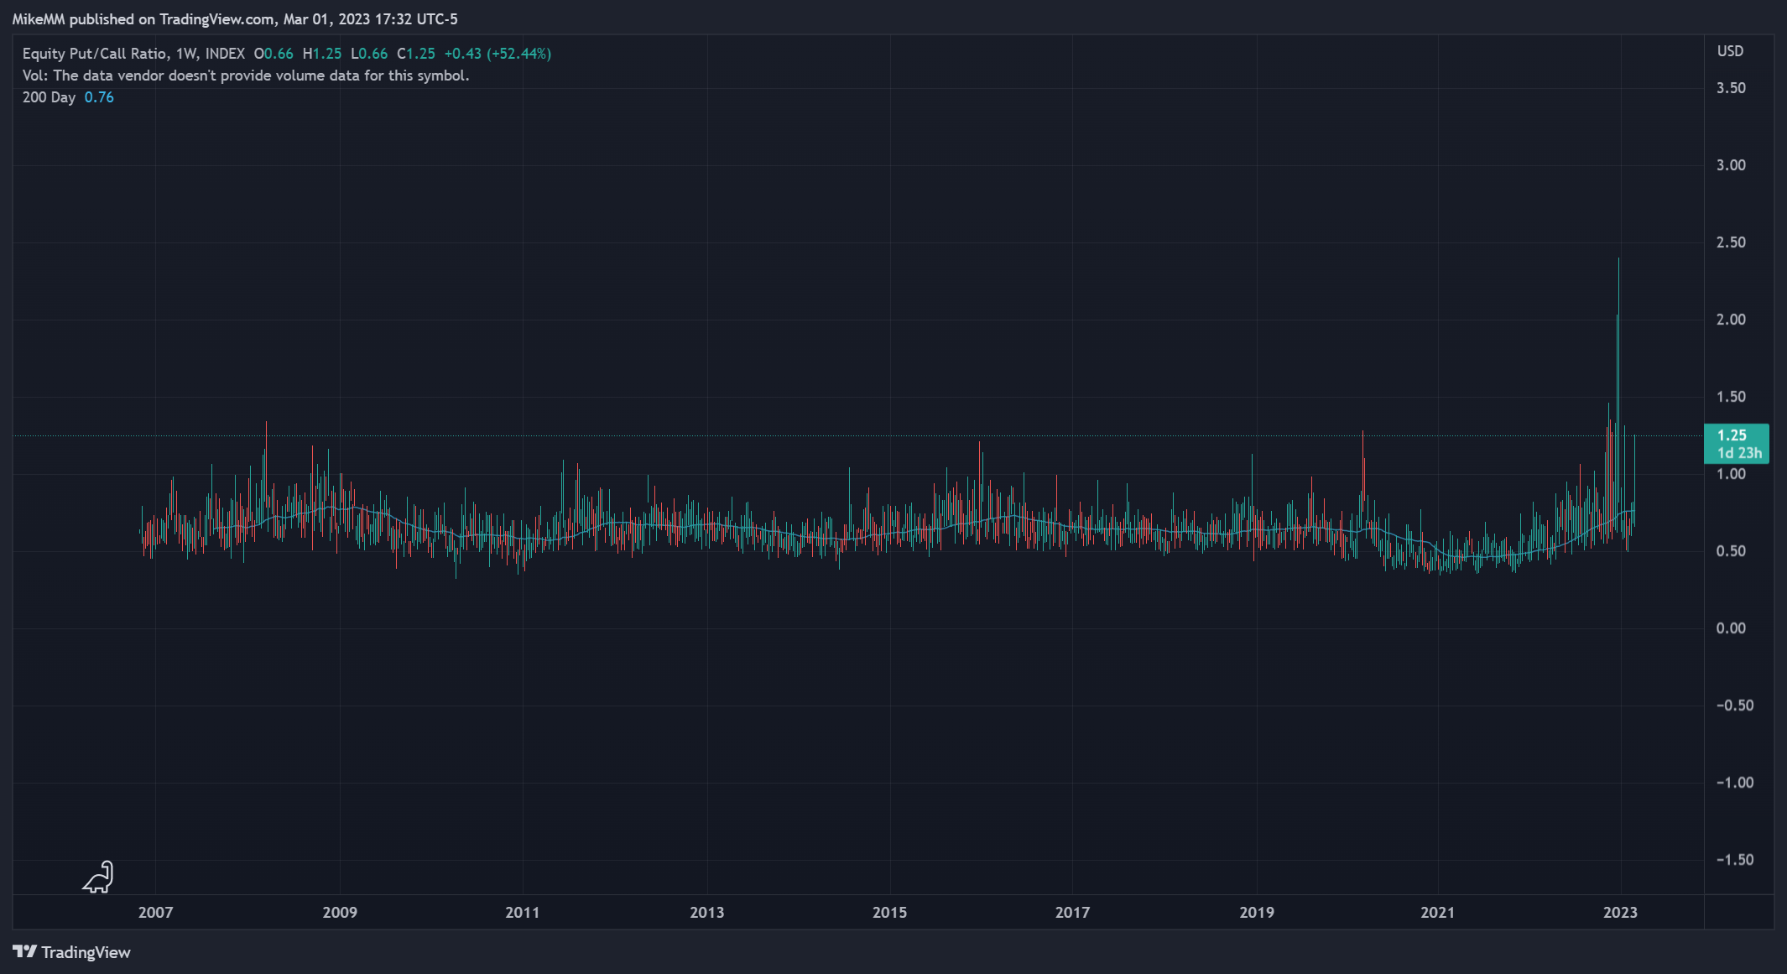The width and height of the screenshot is (1787, 974).
Task: Click the TradingView logo at bottom left
Action: [71, 952]
